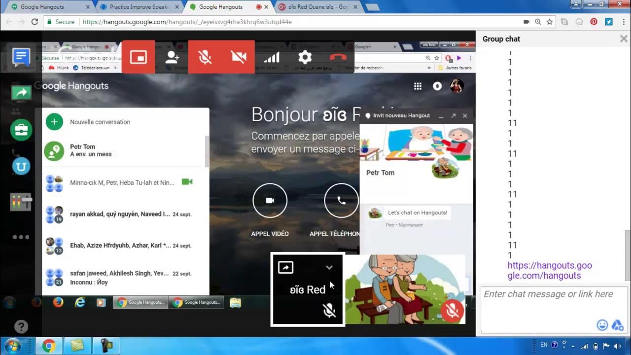
Task: Click the Chrome address bar URL
Action: point(187,22)
